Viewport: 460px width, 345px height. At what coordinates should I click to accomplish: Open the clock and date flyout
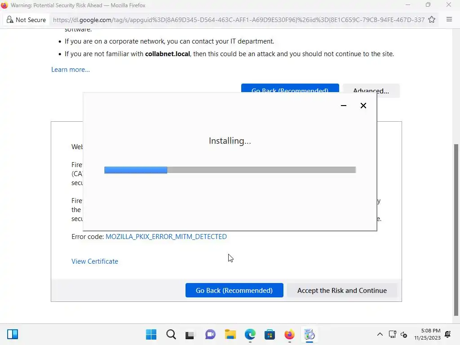[427, 334]
